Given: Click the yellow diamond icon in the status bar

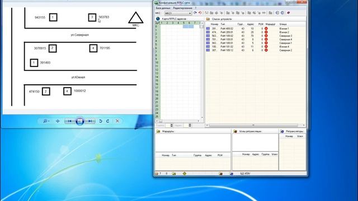Looking at the screenshot, I should coord(185,174).
